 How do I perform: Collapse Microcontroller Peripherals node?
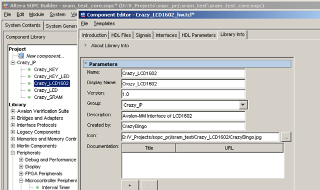click(21, 181)
